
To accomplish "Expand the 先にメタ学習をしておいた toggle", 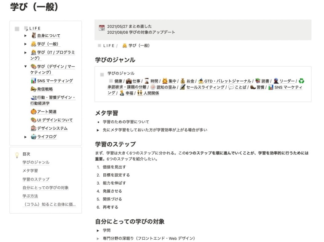I will coord(98,130).
